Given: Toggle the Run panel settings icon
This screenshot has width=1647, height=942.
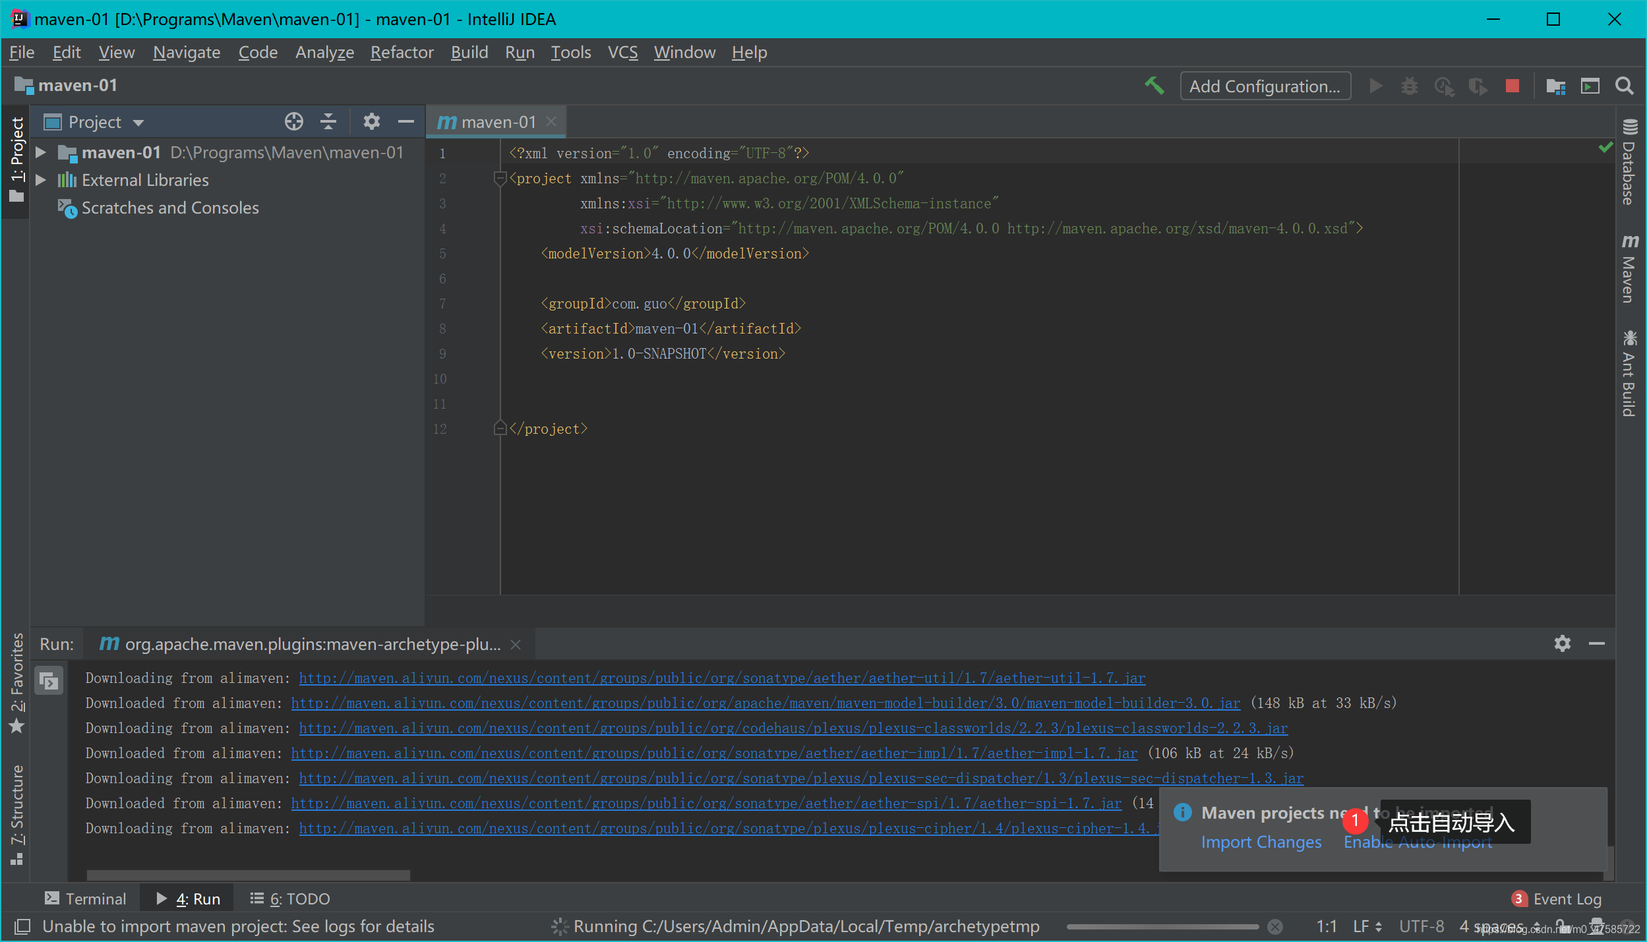Looking at the screenshot, I should (x=1563, y=642).
